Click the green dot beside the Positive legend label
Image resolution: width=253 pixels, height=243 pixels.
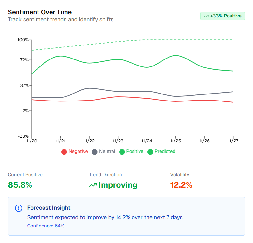[x=122, y=152]
